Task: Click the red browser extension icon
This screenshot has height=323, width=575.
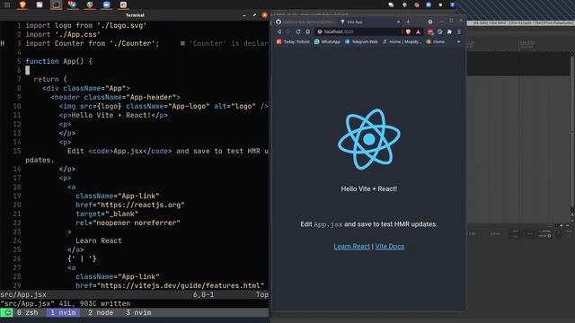Action: click(x=430, y=32)
